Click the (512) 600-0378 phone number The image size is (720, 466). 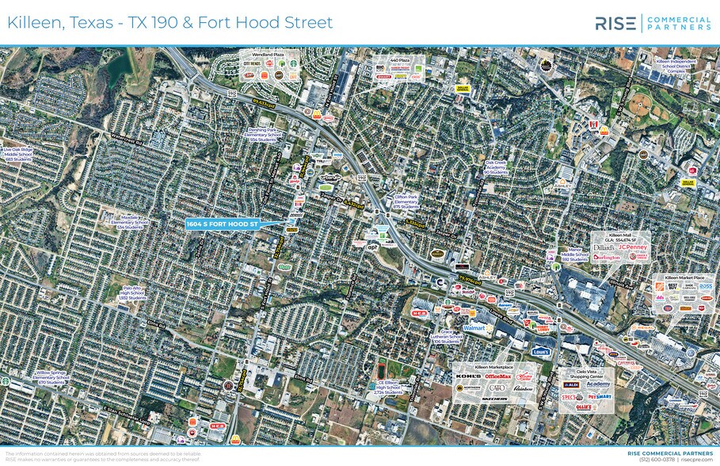tap(657, 460)
